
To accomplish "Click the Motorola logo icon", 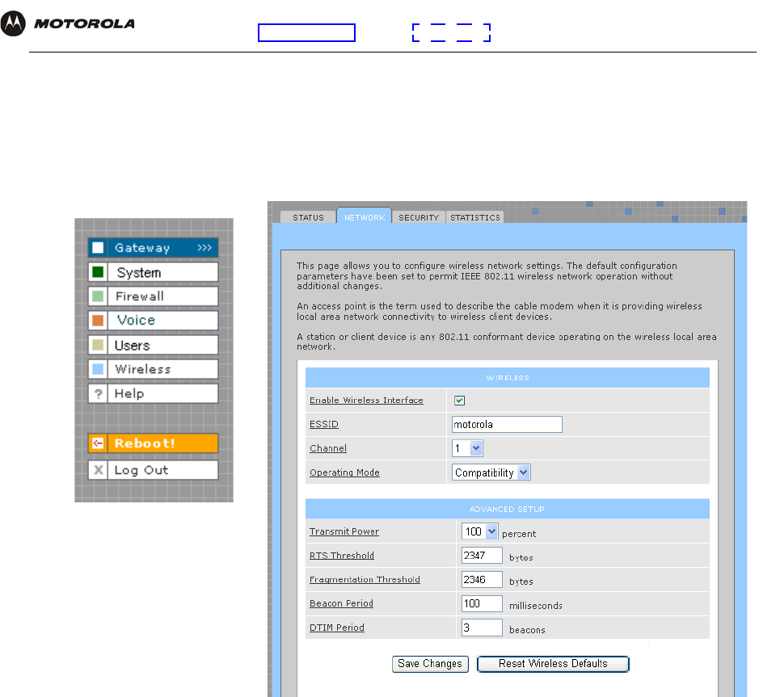I will (x=13, y=23).
